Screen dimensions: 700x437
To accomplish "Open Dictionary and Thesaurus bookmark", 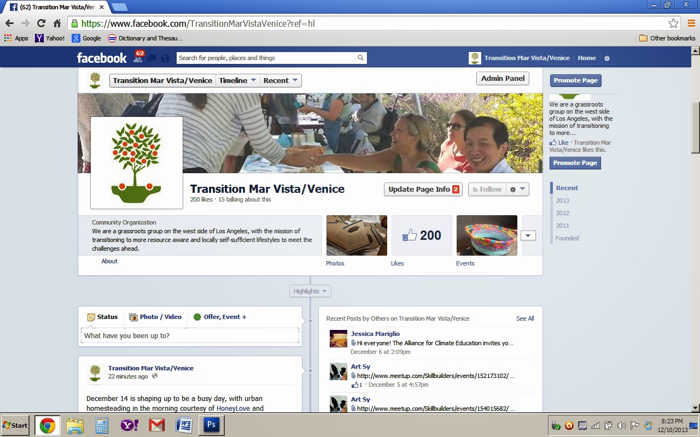I will point(145,38).
